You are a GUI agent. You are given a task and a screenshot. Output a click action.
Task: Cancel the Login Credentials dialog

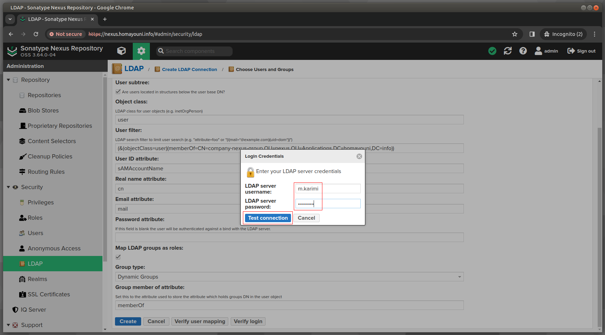pyautogui.click(x=306, y=218)
